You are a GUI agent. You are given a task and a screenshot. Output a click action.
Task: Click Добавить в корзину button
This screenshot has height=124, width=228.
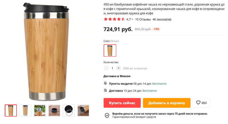tap(167, 103)
